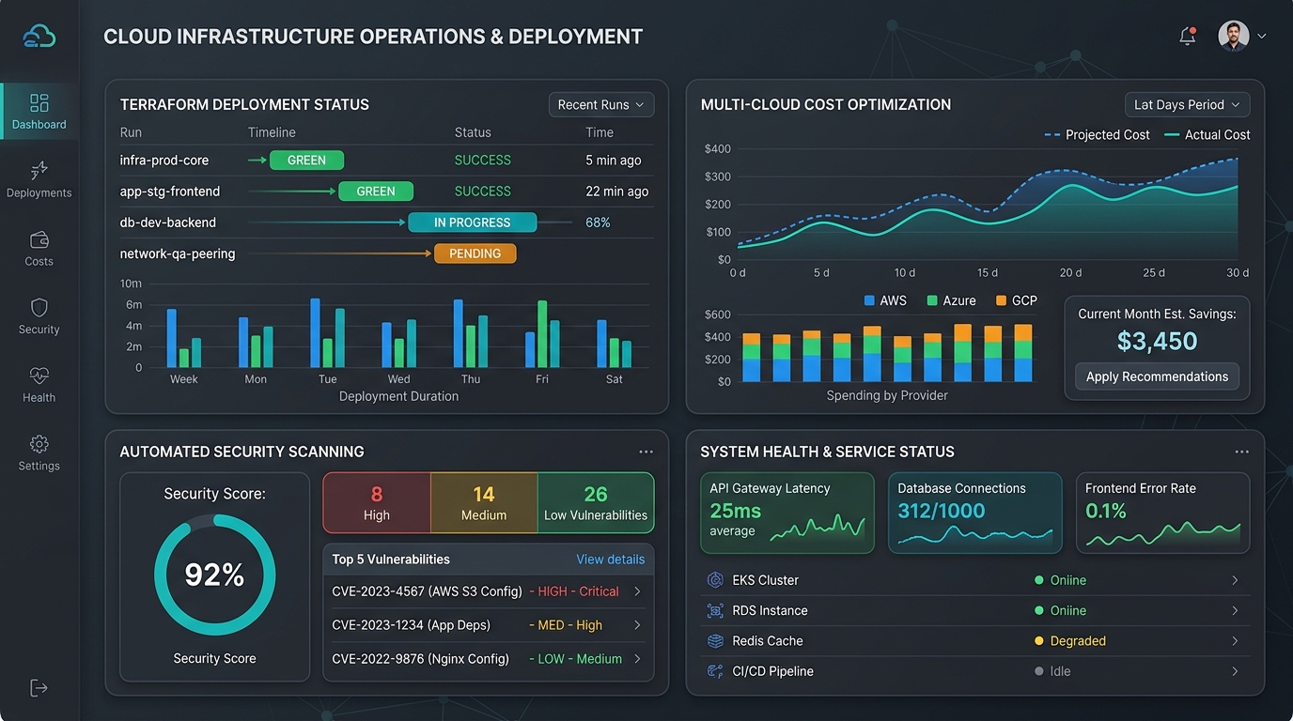Select the 26 Low Vulnerabilities tile
This screenshot has width=1293, height=721.
point(596,503)
